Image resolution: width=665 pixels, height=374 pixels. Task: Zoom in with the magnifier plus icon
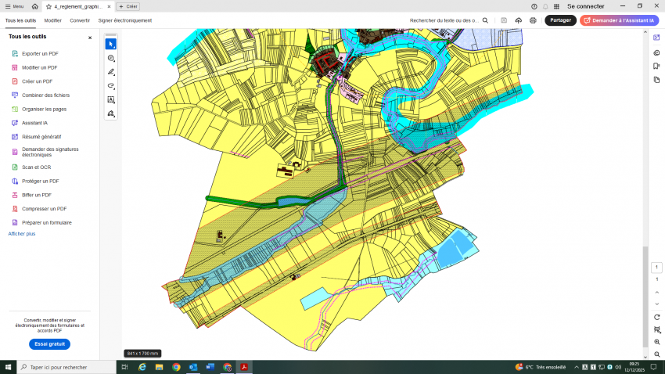click(x=657, y=342)
